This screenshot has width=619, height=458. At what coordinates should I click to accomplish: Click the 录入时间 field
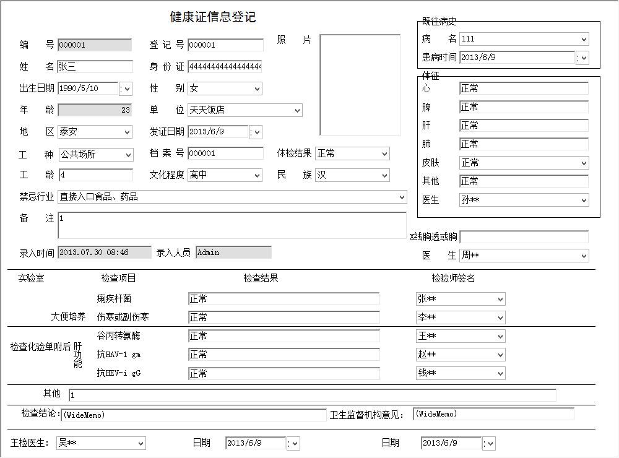coord(104,253)
